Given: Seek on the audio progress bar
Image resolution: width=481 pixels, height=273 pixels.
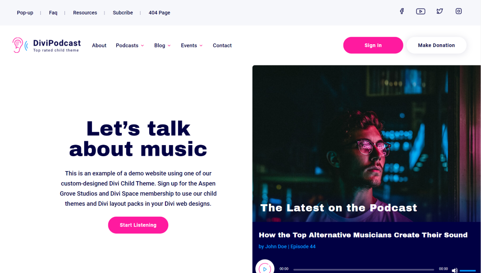Looking at the screenshot, I should (364, 270).
